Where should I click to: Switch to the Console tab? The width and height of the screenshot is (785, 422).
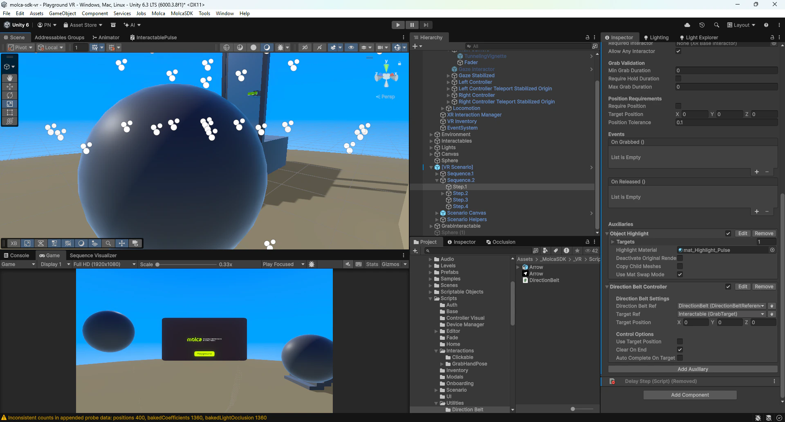pos(16,255)
